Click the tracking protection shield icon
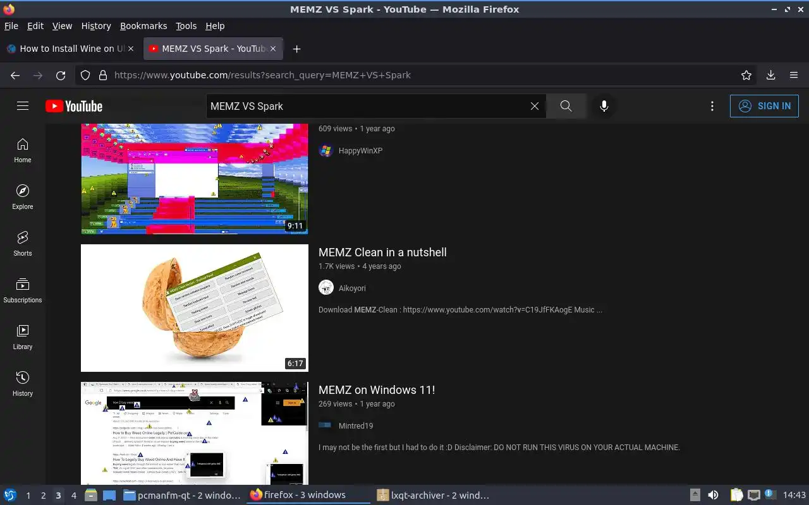Viewport: 809px width, 505px height. coord(85,75)
